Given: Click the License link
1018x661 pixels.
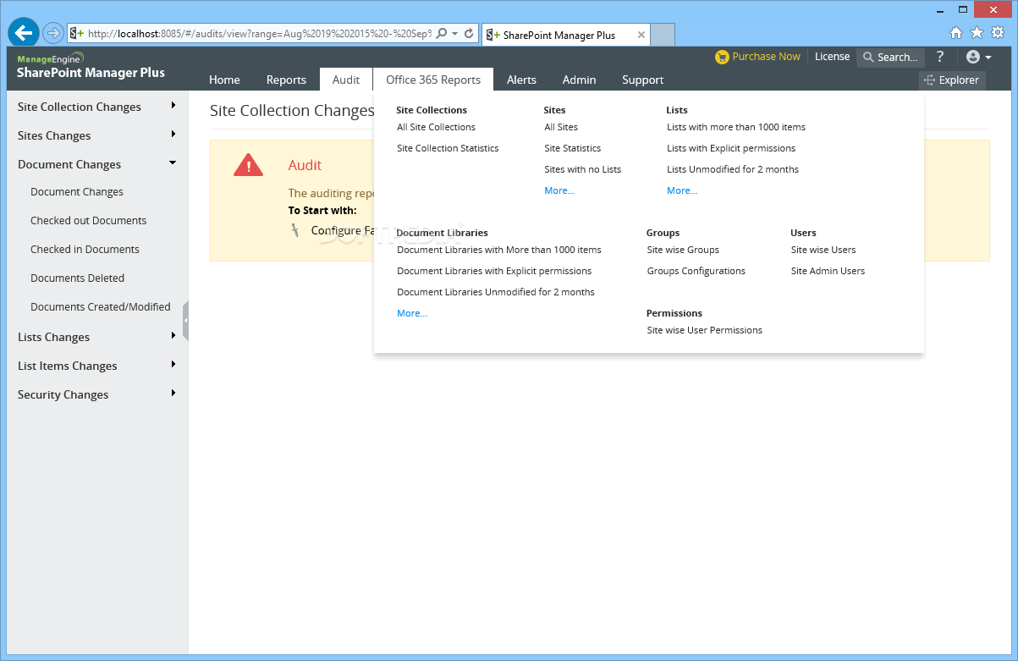Looking at the screenshot, I should pyautogui.click(x=832, y=57).
